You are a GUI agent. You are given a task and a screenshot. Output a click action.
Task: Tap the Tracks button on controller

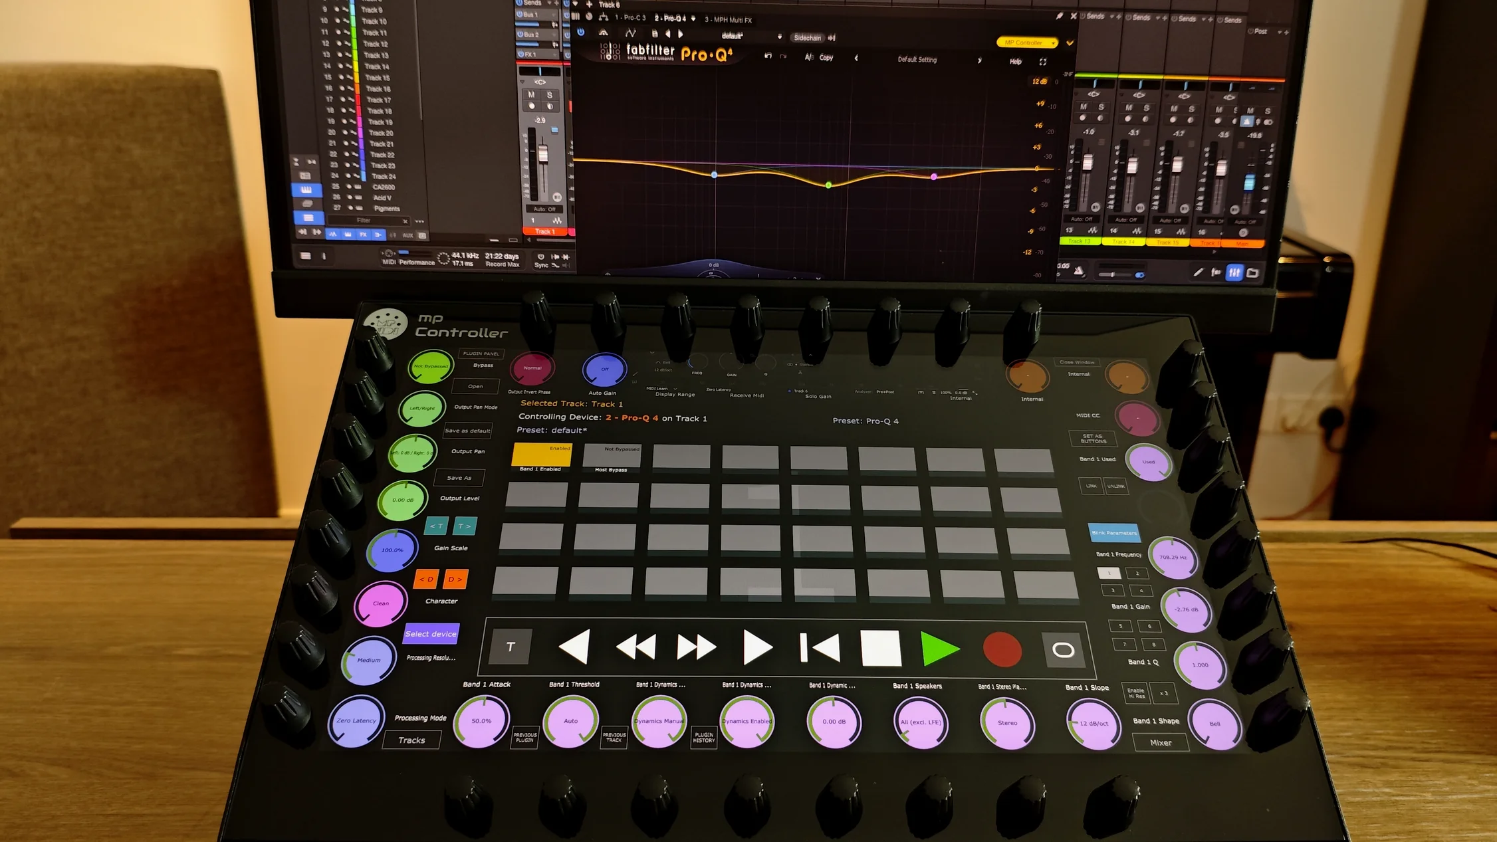click(411, 740)
